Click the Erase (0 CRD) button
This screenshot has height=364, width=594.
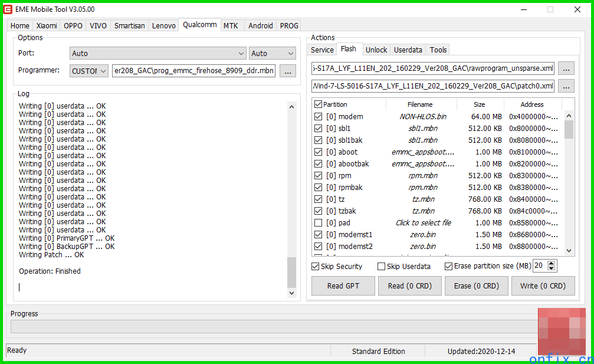(477, 286)
